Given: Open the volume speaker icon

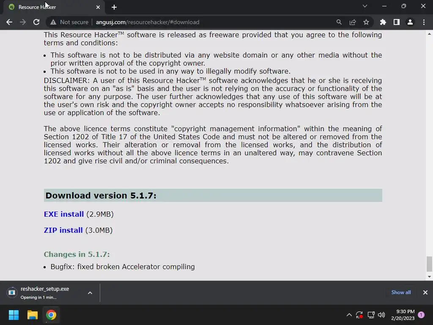Looking at the screenshot, I should pyautogui.click(x=381, y=315).
